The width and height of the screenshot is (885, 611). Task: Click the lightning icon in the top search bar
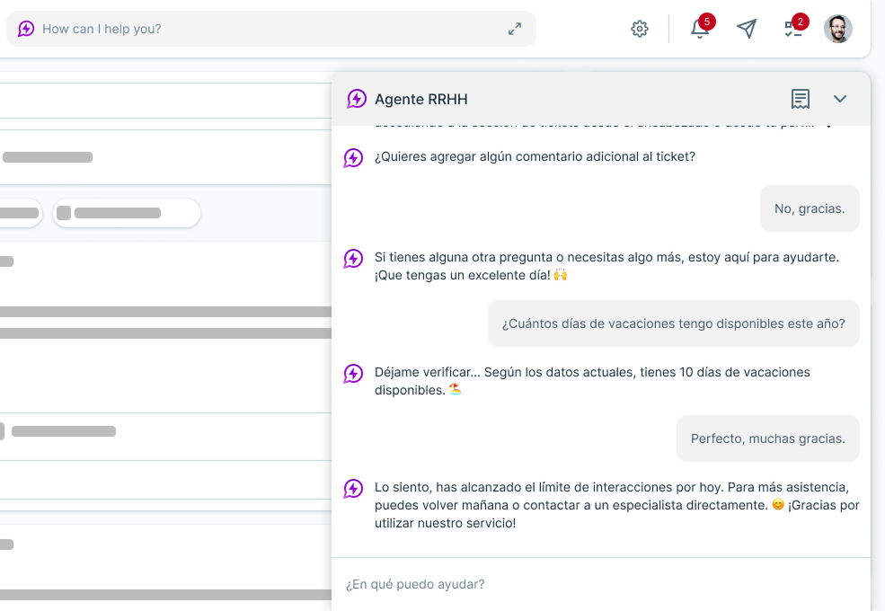(26, 29)
